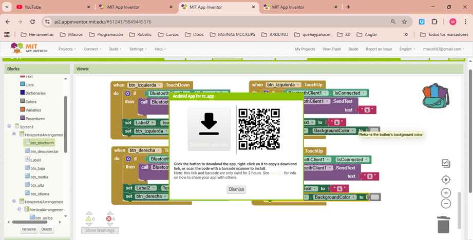Screen dimensions: 473x240
Task: Zoom out of the blocks workspace
Action: pos(446,204)
